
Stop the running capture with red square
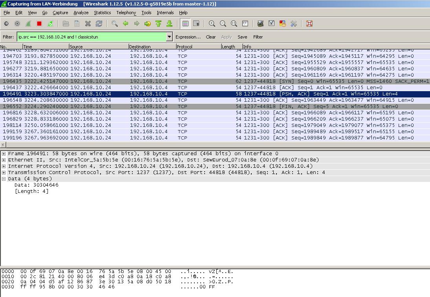click(x=39, y=24)
